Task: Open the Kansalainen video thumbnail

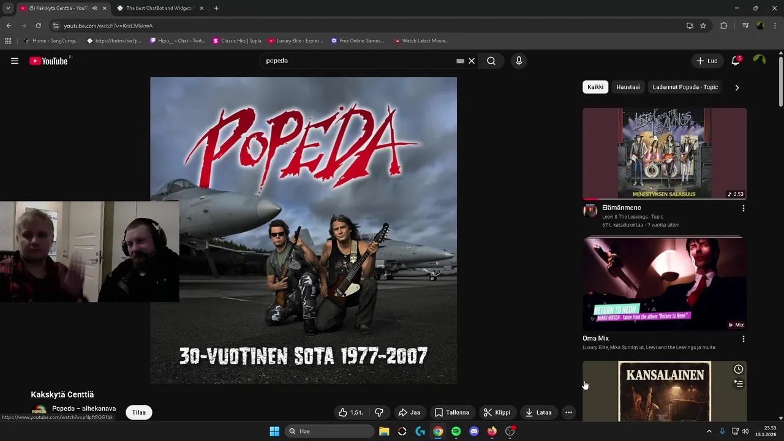Action: point(665,391)
